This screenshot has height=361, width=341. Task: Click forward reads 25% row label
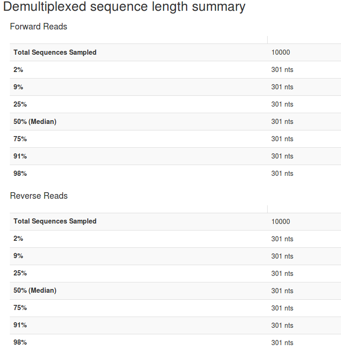click(20, 104)
